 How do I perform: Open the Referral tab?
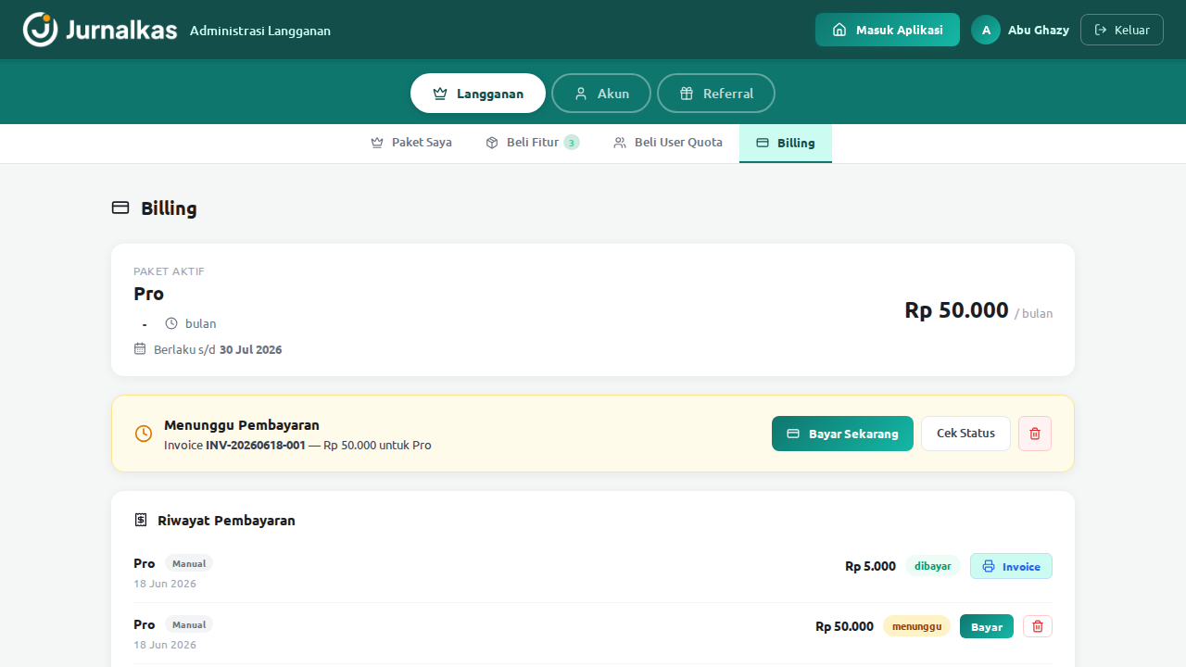click(x=716, y=94)
